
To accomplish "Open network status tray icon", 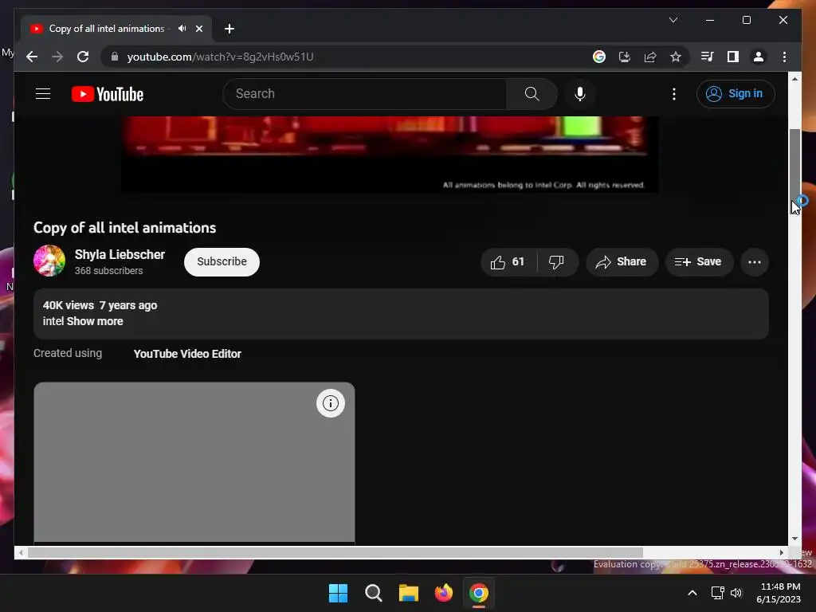I will pos(718,593).
